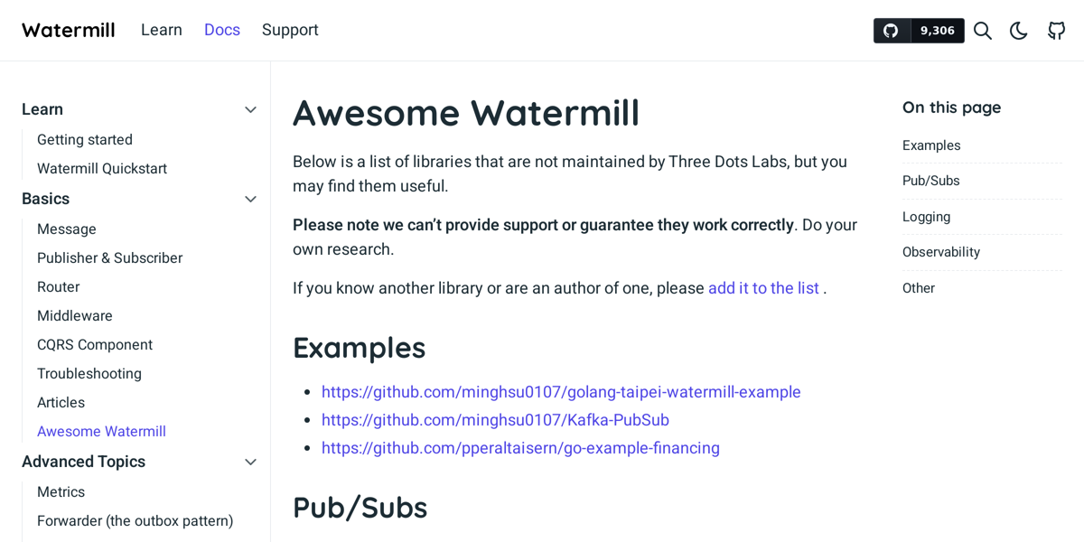This screenshot has width=1084, height=542.
Task: Click the Watermill logo
Action: point(68,29)
